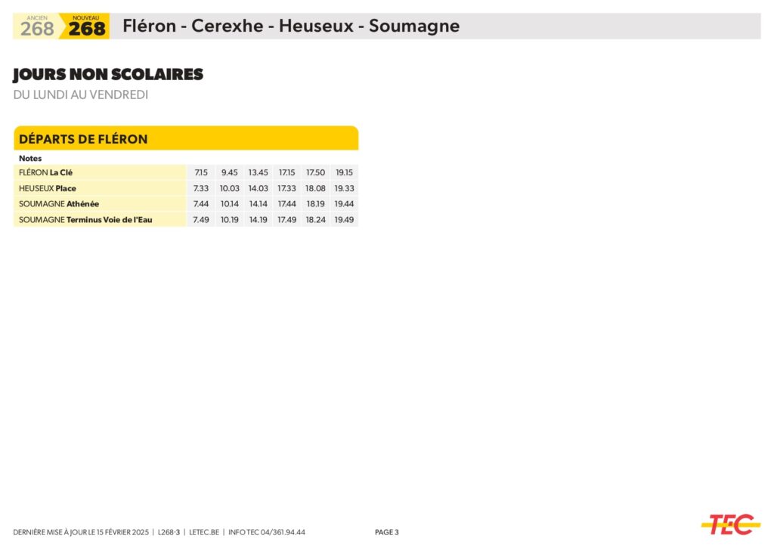The image size is (774, 548).
Task: Pick the 18.19 time at Soumagne Athénée
Action: pyautogui.click(x=315, y=204)
